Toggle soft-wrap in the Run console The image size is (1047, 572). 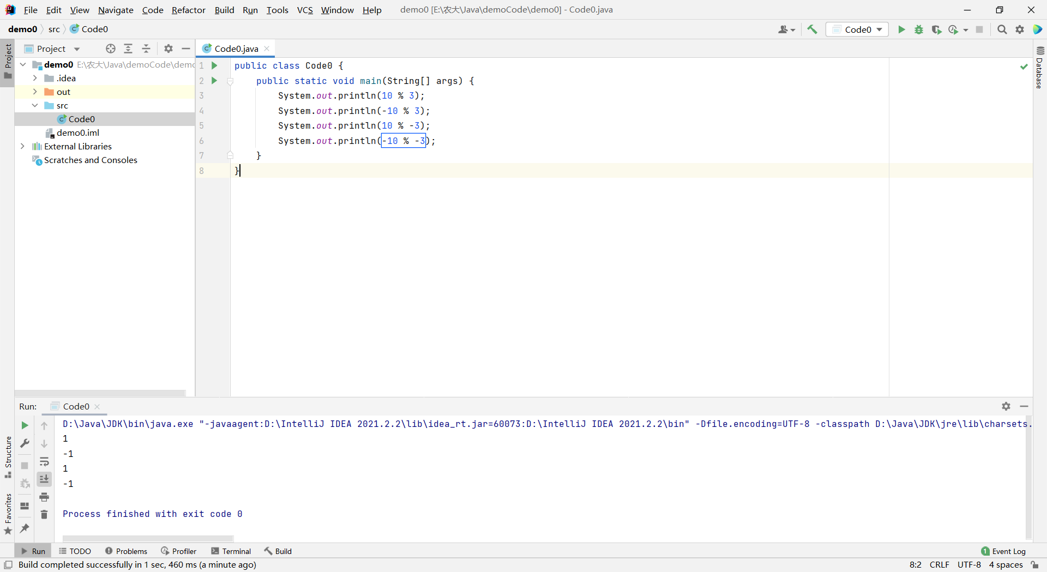[x=44, y=461]
